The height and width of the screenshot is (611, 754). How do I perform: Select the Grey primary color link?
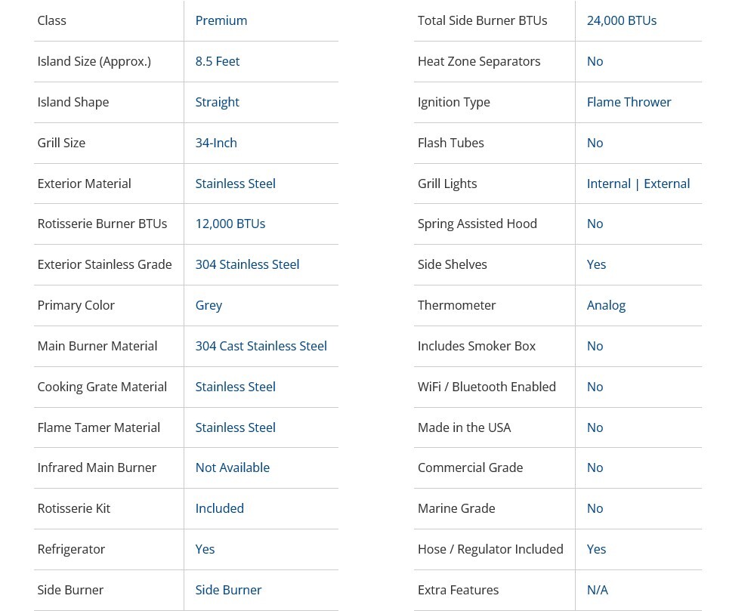point(209,305)
